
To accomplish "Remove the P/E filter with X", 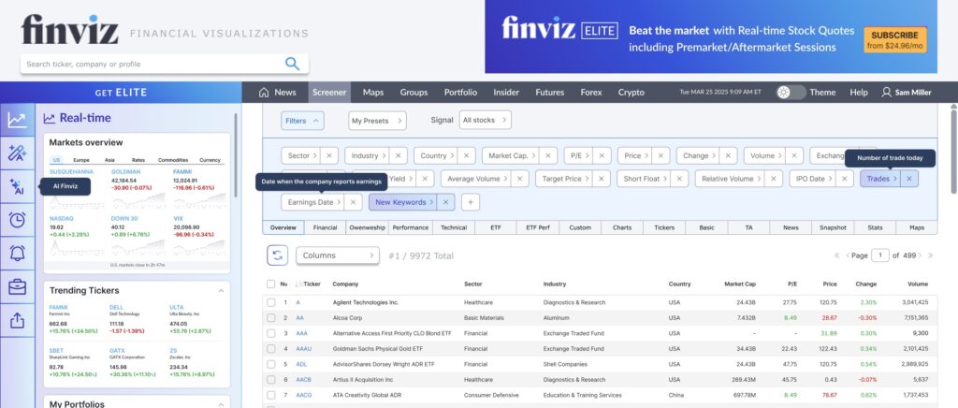I will tap(602, 155).
